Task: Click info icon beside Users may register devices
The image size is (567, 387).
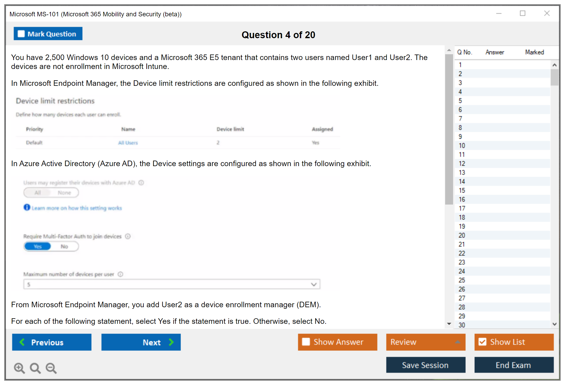Action: [141, 183]
